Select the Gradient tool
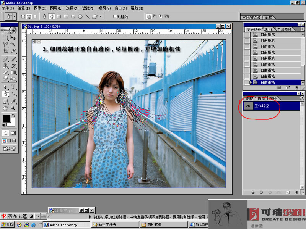The image size is (306, 229). pyautogui.click(x=13, y=72)
